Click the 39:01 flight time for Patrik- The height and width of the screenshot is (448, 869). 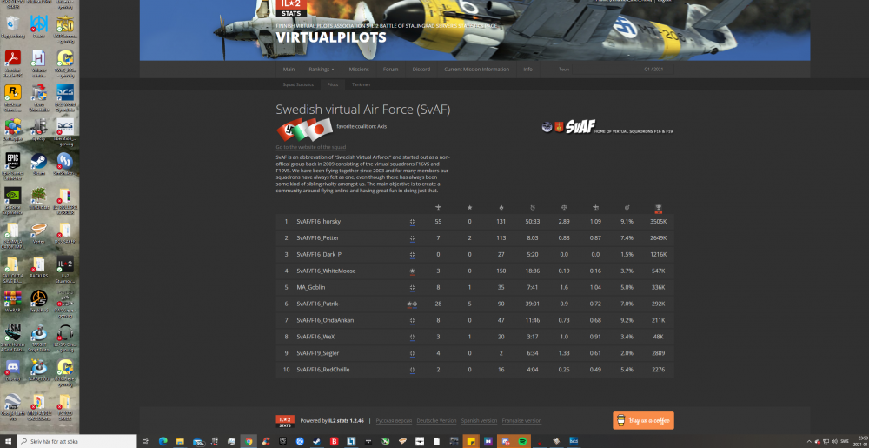pos(533,304)
